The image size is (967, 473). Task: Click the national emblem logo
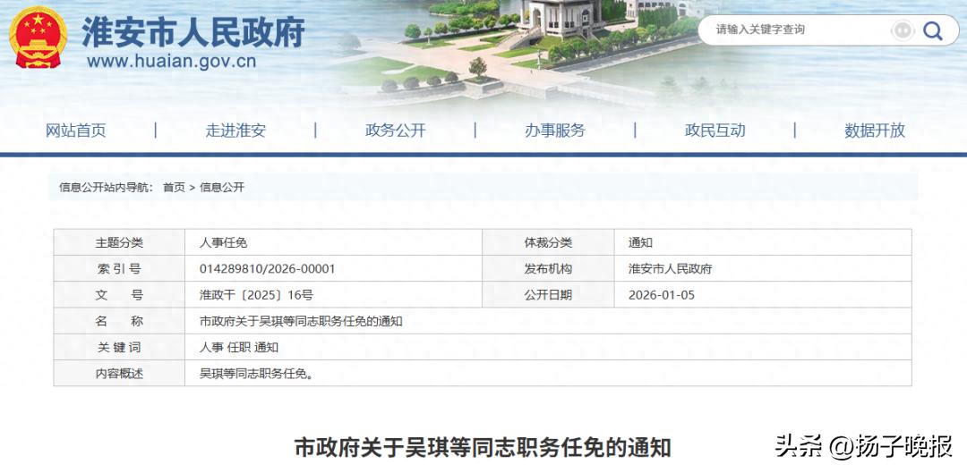38,38
